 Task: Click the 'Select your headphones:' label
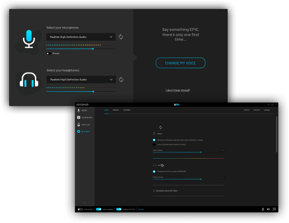coord(63,70)
